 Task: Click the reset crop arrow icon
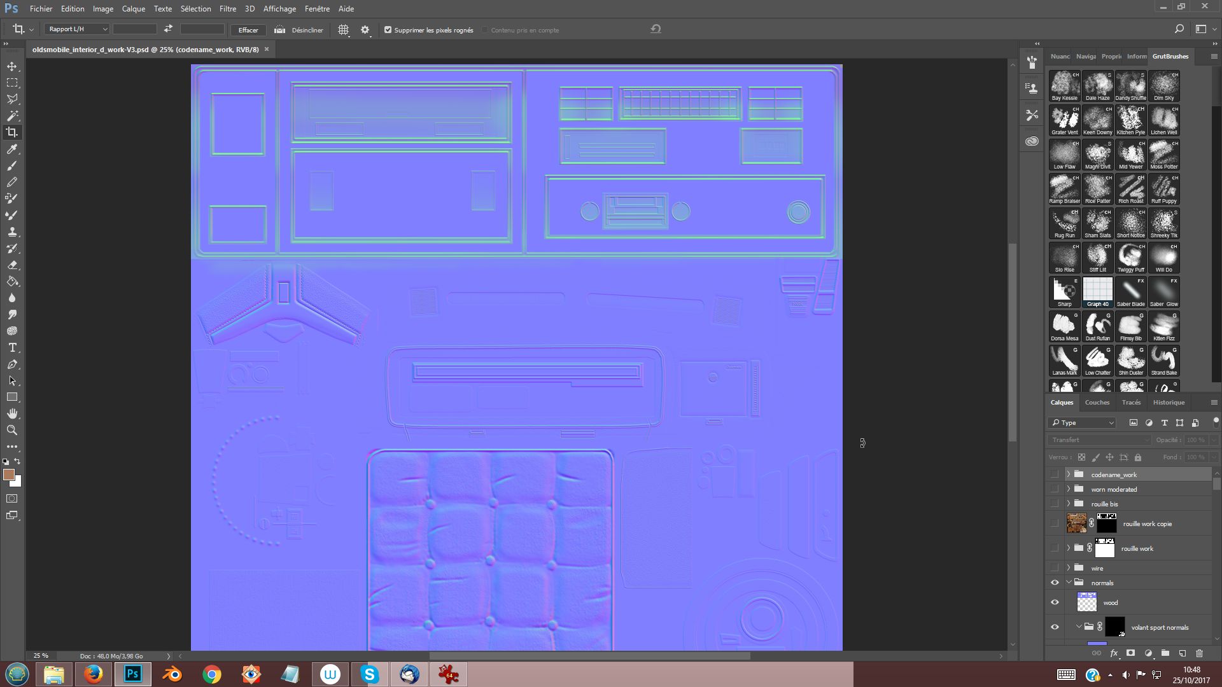656,29
